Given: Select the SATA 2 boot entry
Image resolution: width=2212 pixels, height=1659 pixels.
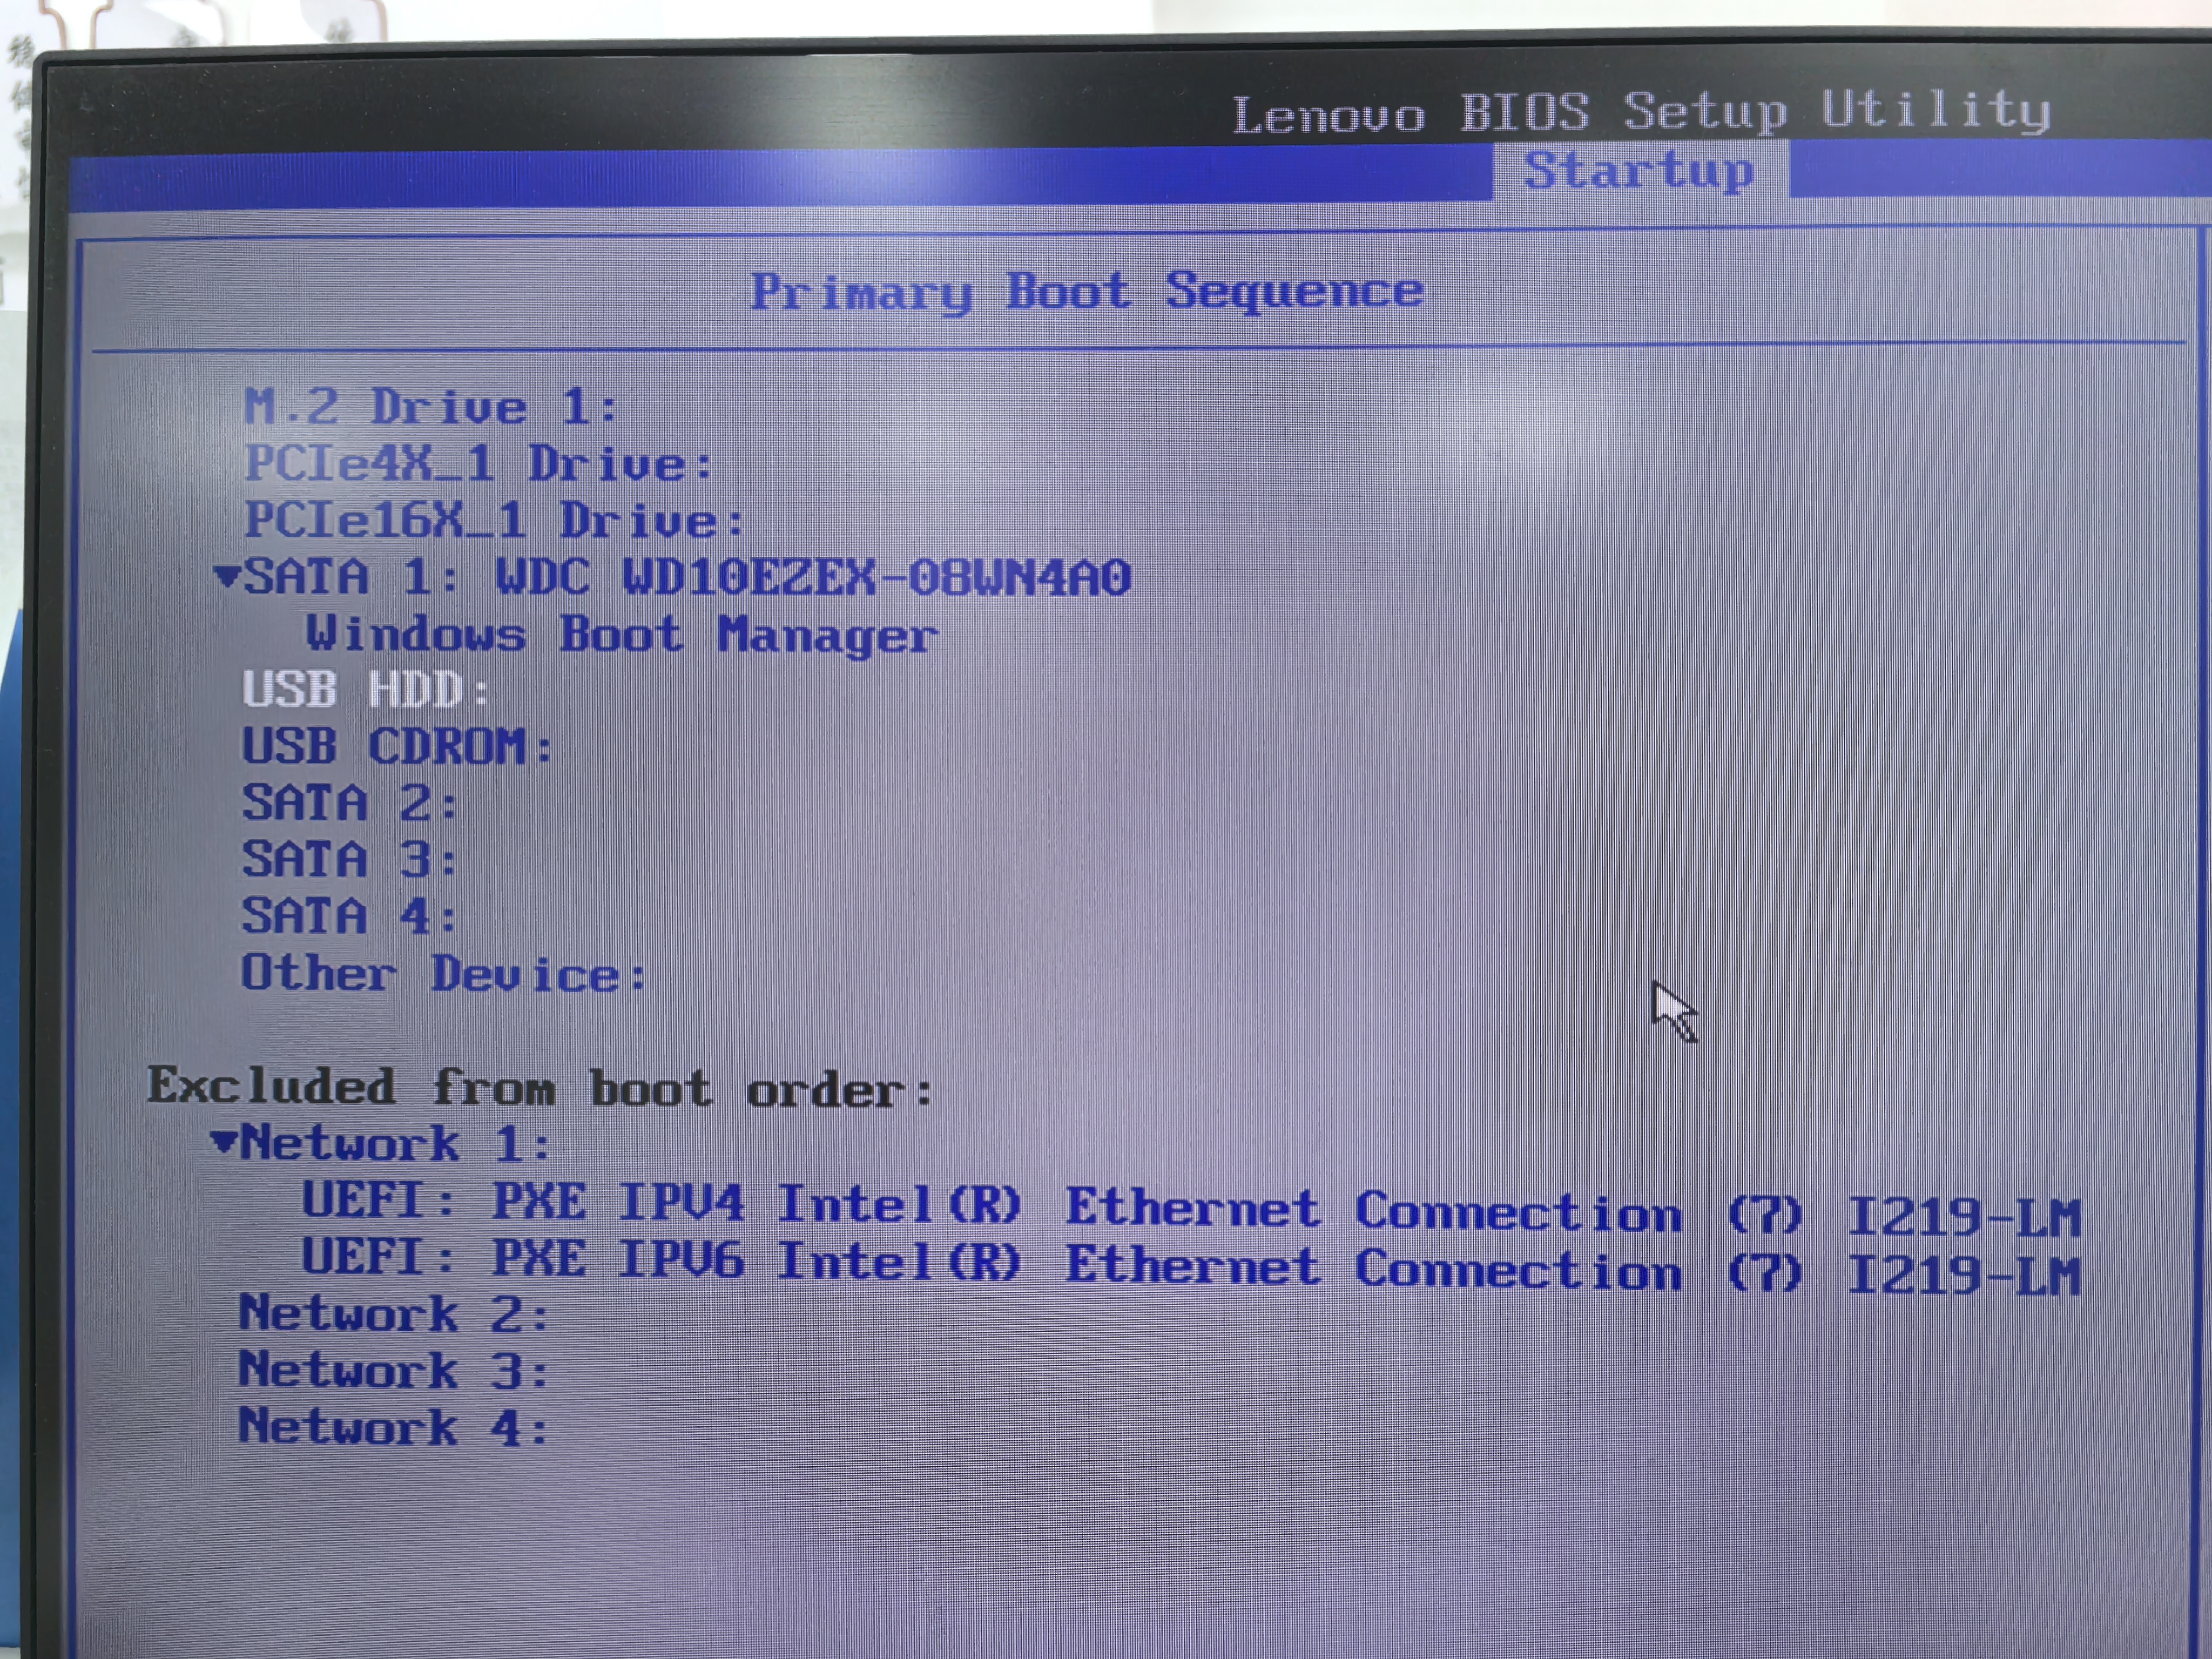Looking at the screenshot, I should tap(349, 804).
